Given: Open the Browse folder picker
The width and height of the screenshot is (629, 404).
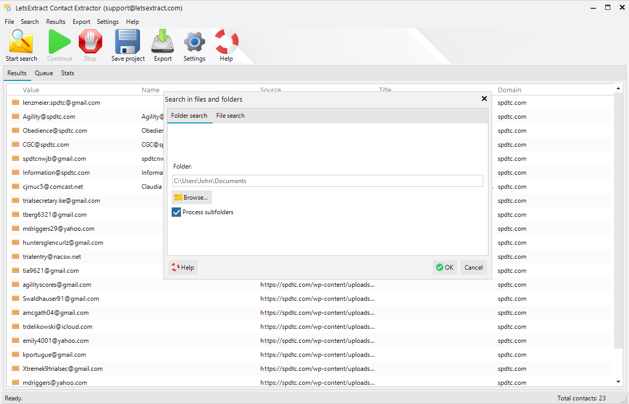Looking at the screenshot, I should coord(191,197).
